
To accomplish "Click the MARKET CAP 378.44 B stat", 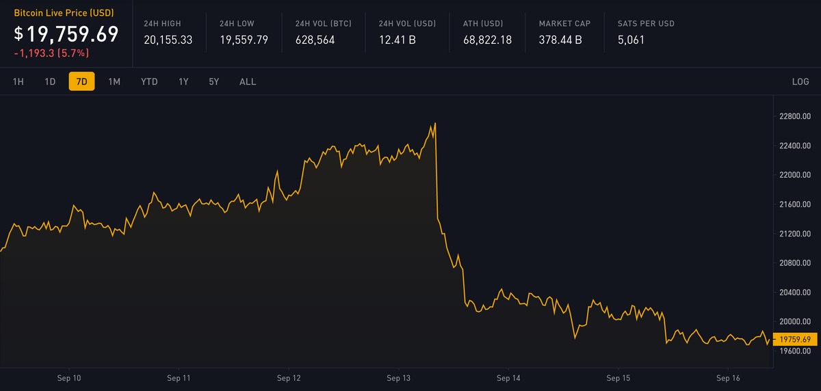I will tap(562, 40).
